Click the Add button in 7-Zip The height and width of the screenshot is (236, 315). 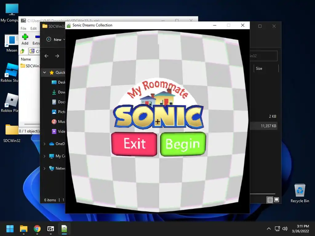click(x=25, y=40)
